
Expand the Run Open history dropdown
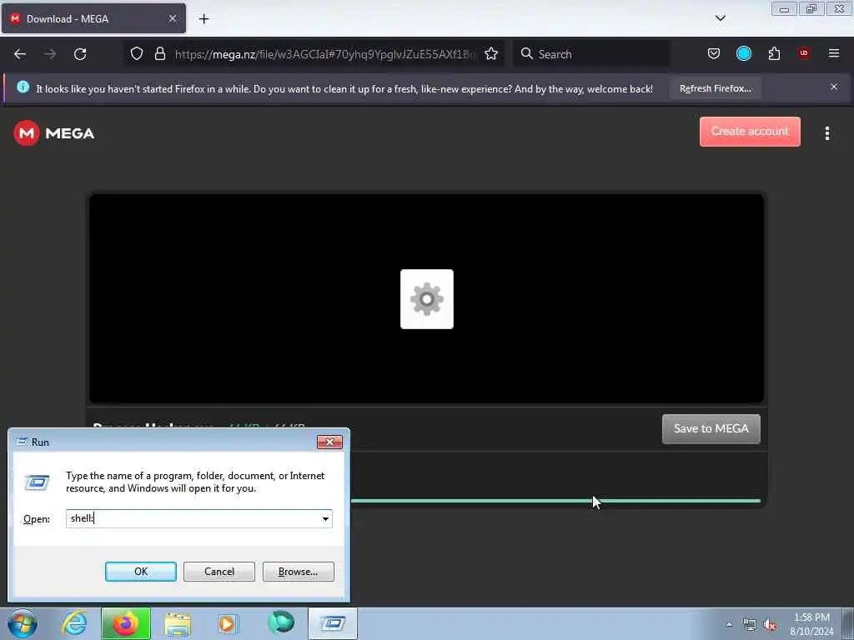pos(325,518)
